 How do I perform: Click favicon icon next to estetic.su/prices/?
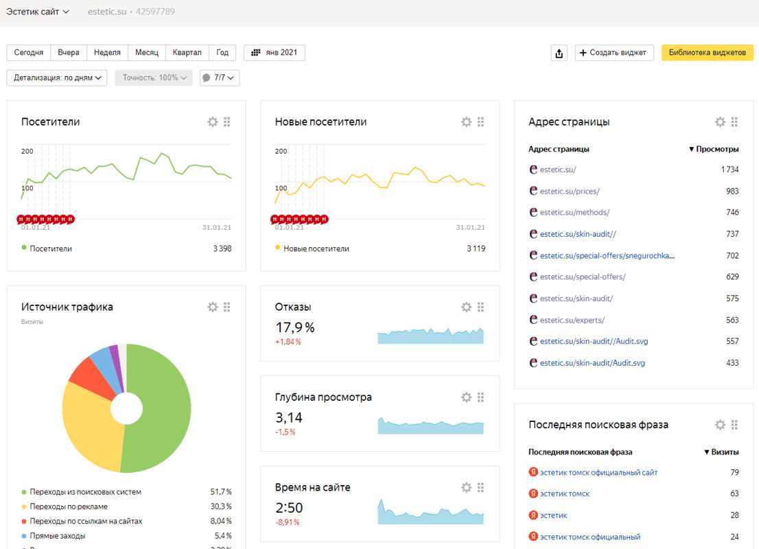(x=533, y=191)
